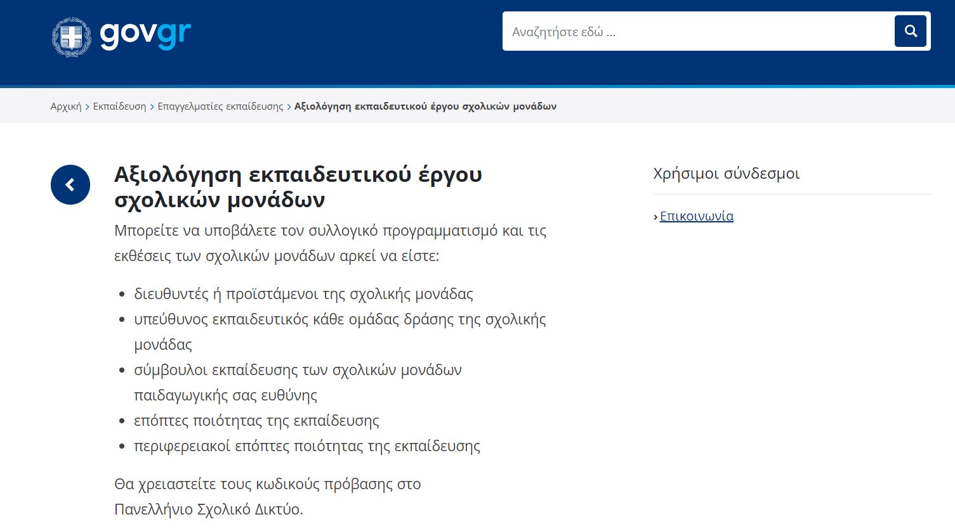Open the Επικοινωνία link
The image size is (955, 531).
(x=696, y=216)
